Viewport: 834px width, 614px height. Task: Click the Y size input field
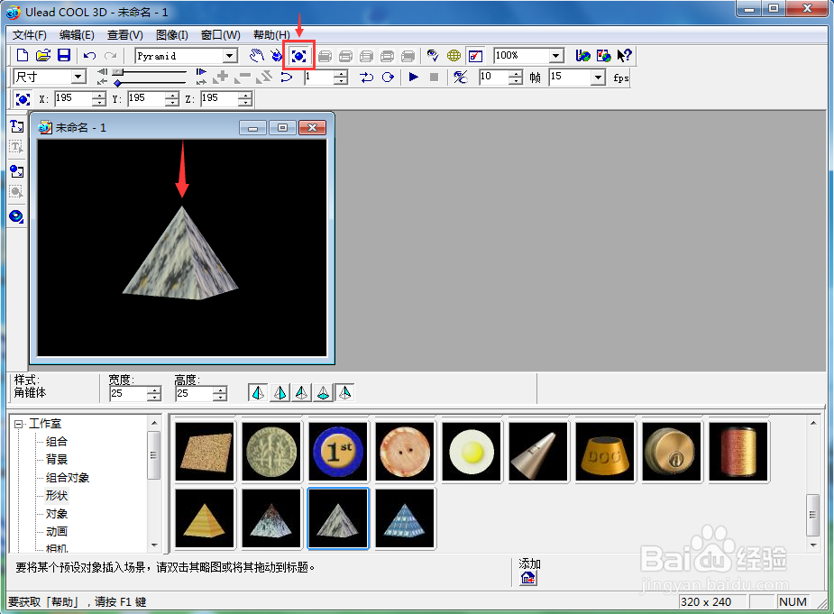[146, 98]
